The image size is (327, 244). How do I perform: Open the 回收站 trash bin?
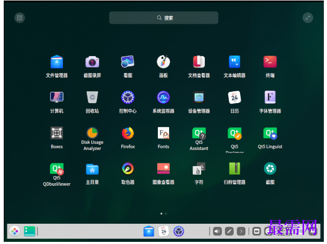coord(92,97)
